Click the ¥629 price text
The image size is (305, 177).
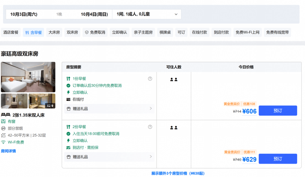[x=249, y=159]
